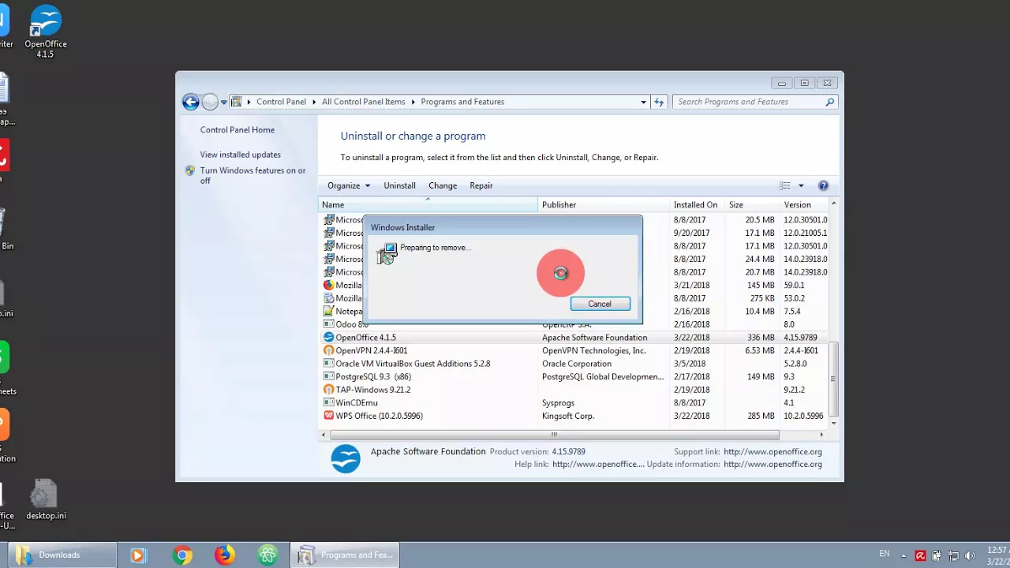The height and width of the screenshot is (568, 1010).
Task: Open the Organize menu
Action: (349, 185)
